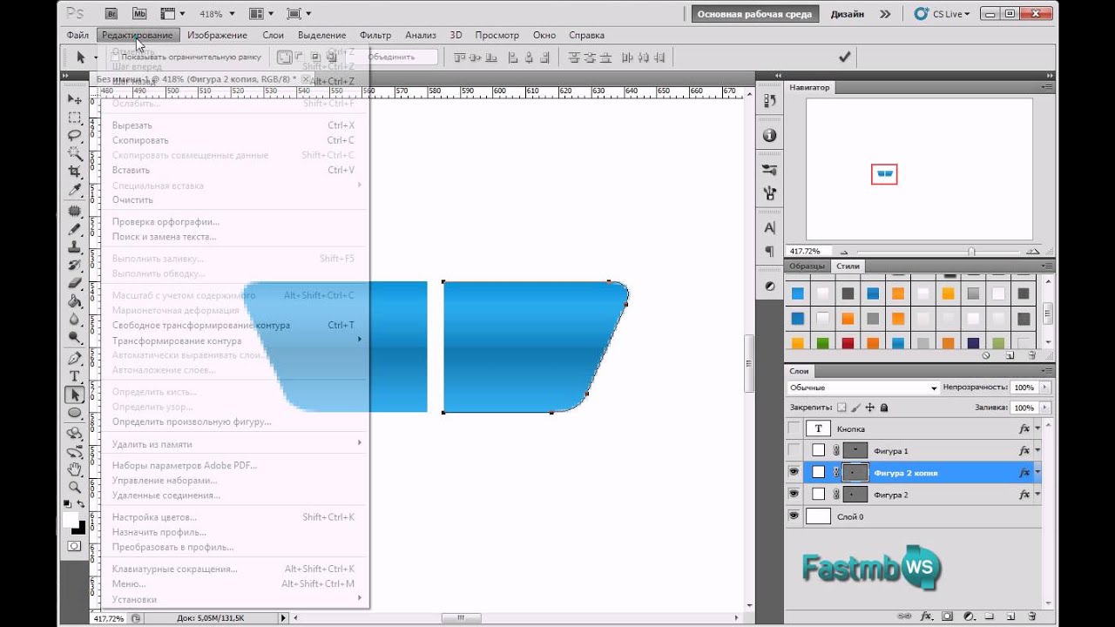
Task: Select the Eraser tool
Action: tap(75, 283)
